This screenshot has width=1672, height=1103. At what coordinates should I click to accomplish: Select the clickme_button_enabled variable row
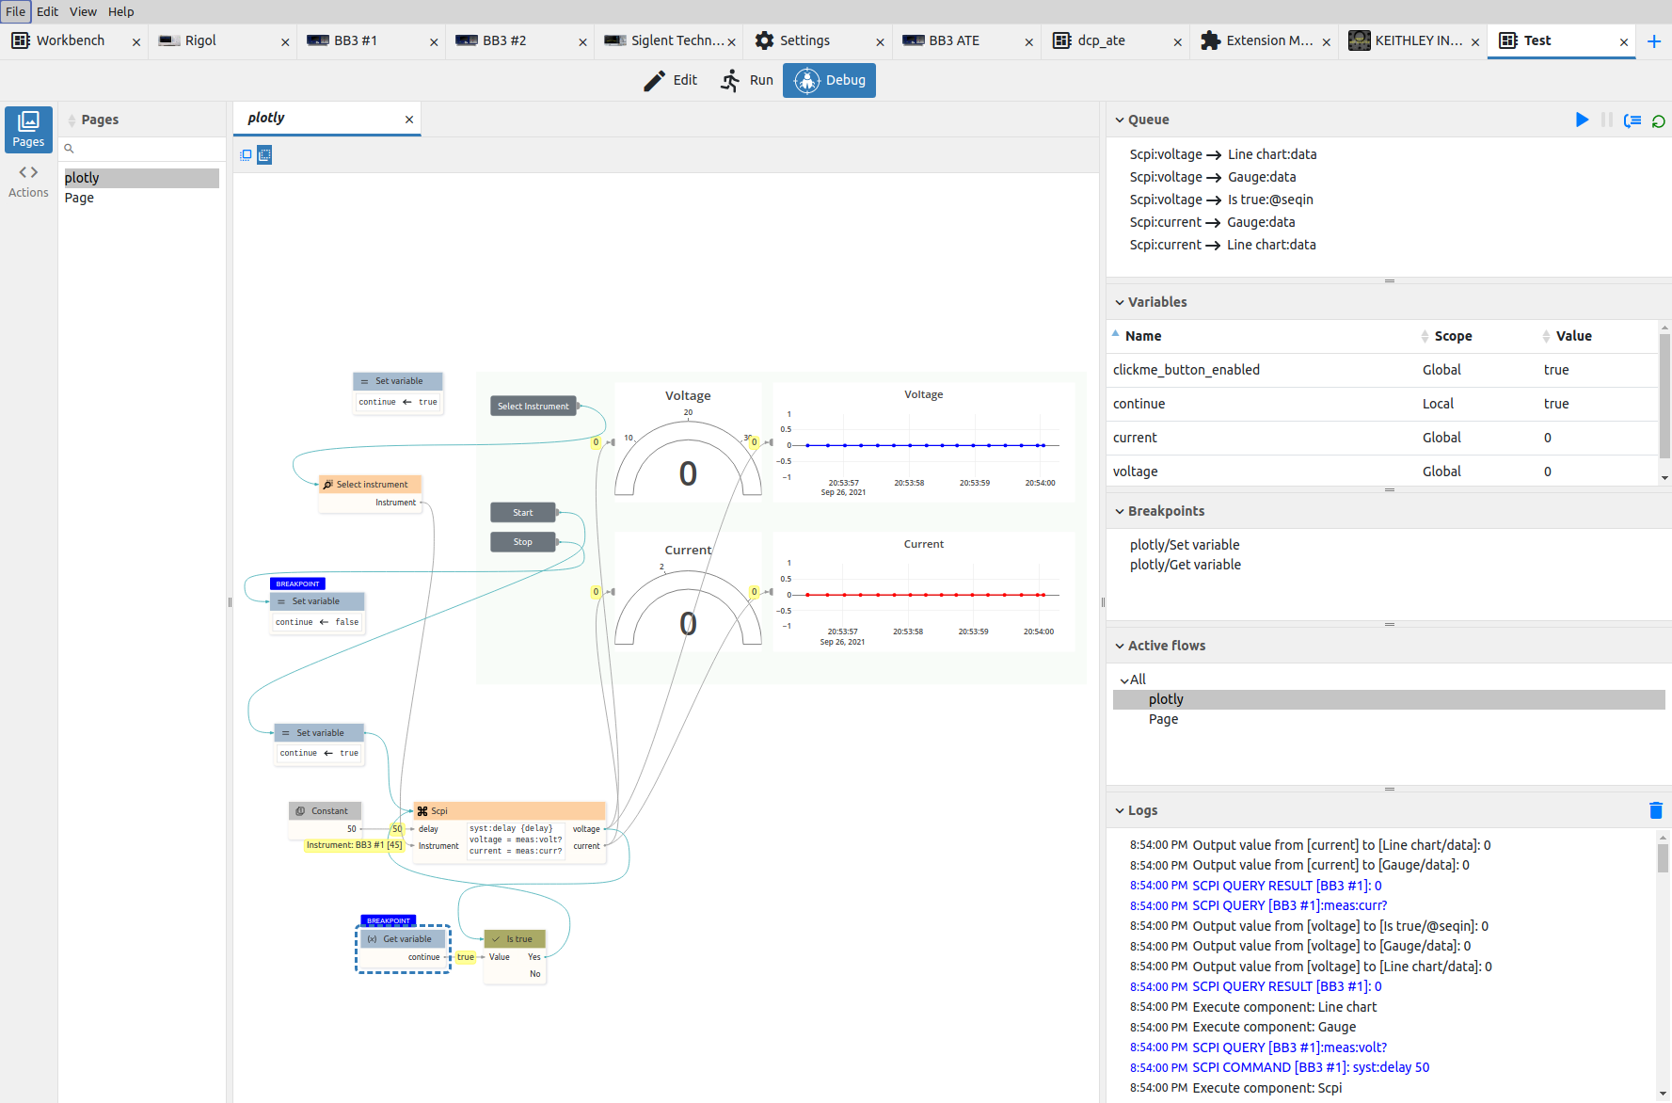1381,370
